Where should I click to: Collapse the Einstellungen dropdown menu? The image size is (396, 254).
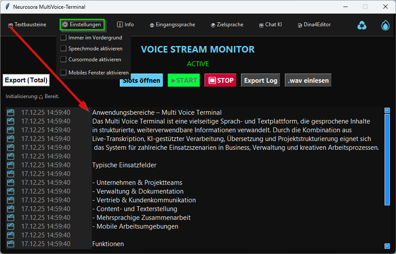pos(82,25)
